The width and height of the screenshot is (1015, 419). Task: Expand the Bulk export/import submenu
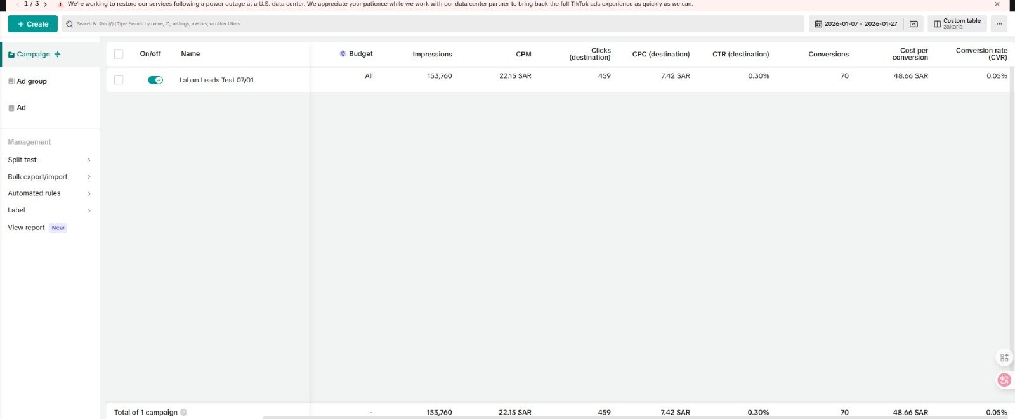pos(89,177)
